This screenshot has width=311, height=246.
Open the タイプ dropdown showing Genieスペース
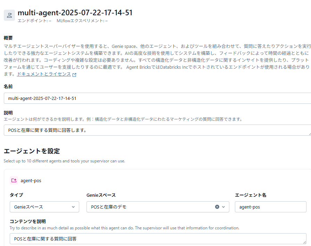pos(44,207)
